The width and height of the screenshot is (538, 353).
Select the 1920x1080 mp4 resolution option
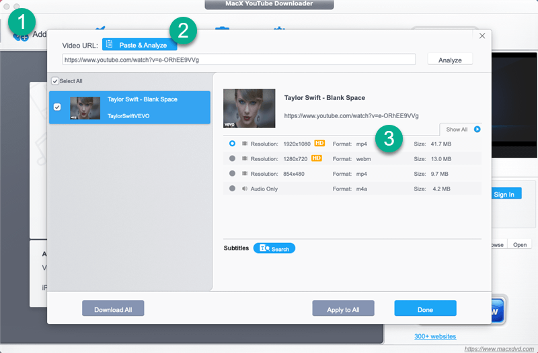click(x=232, y=144)
